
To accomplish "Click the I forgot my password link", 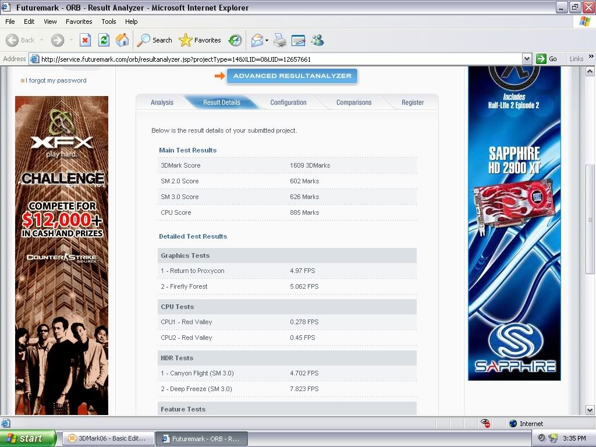I will pos(56,80).
